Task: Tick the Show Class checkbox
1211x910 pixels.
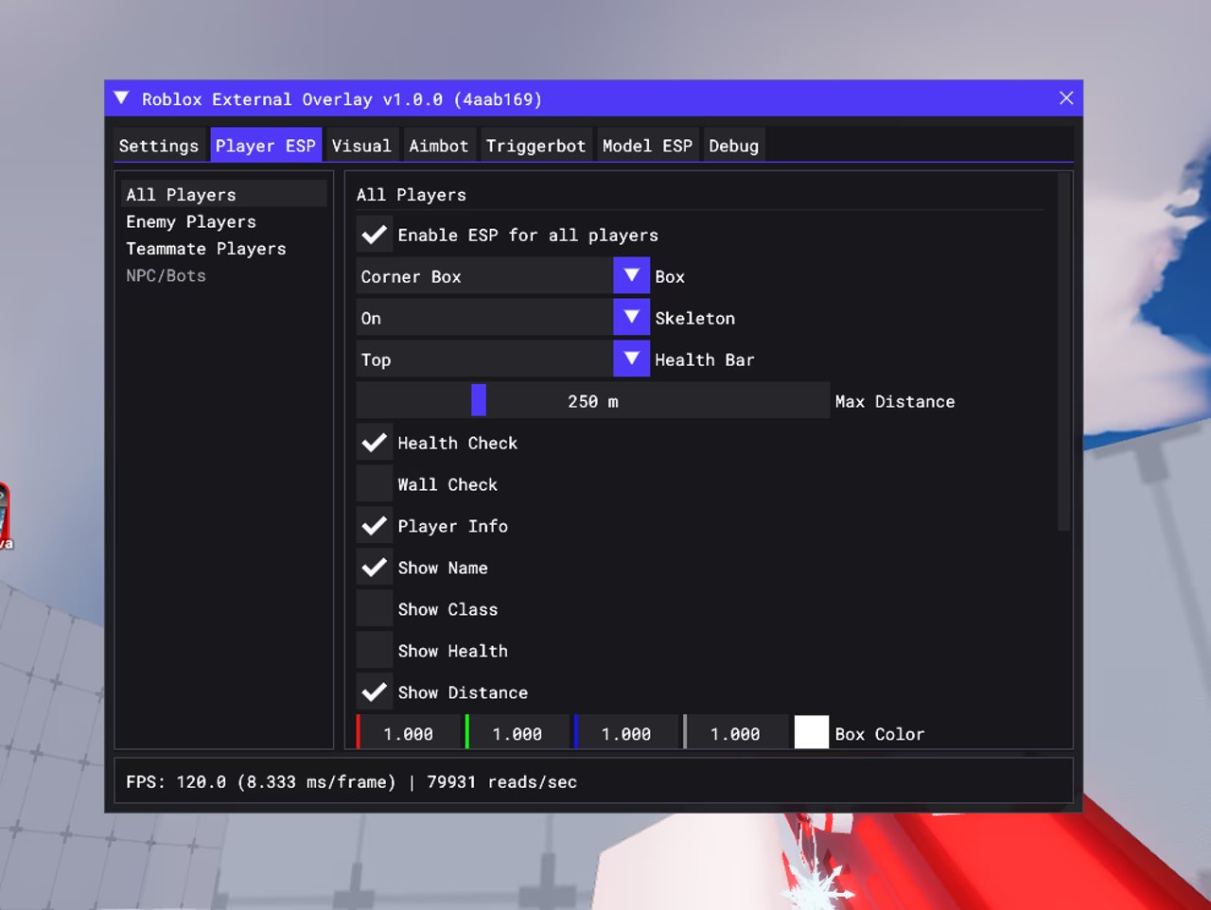Action: pyautogui.click(x=375, y=609)
